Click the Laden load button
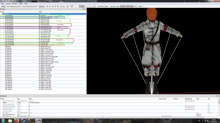Image resolution: width=220 pixels, height=123 pixels. coord(3,6)
